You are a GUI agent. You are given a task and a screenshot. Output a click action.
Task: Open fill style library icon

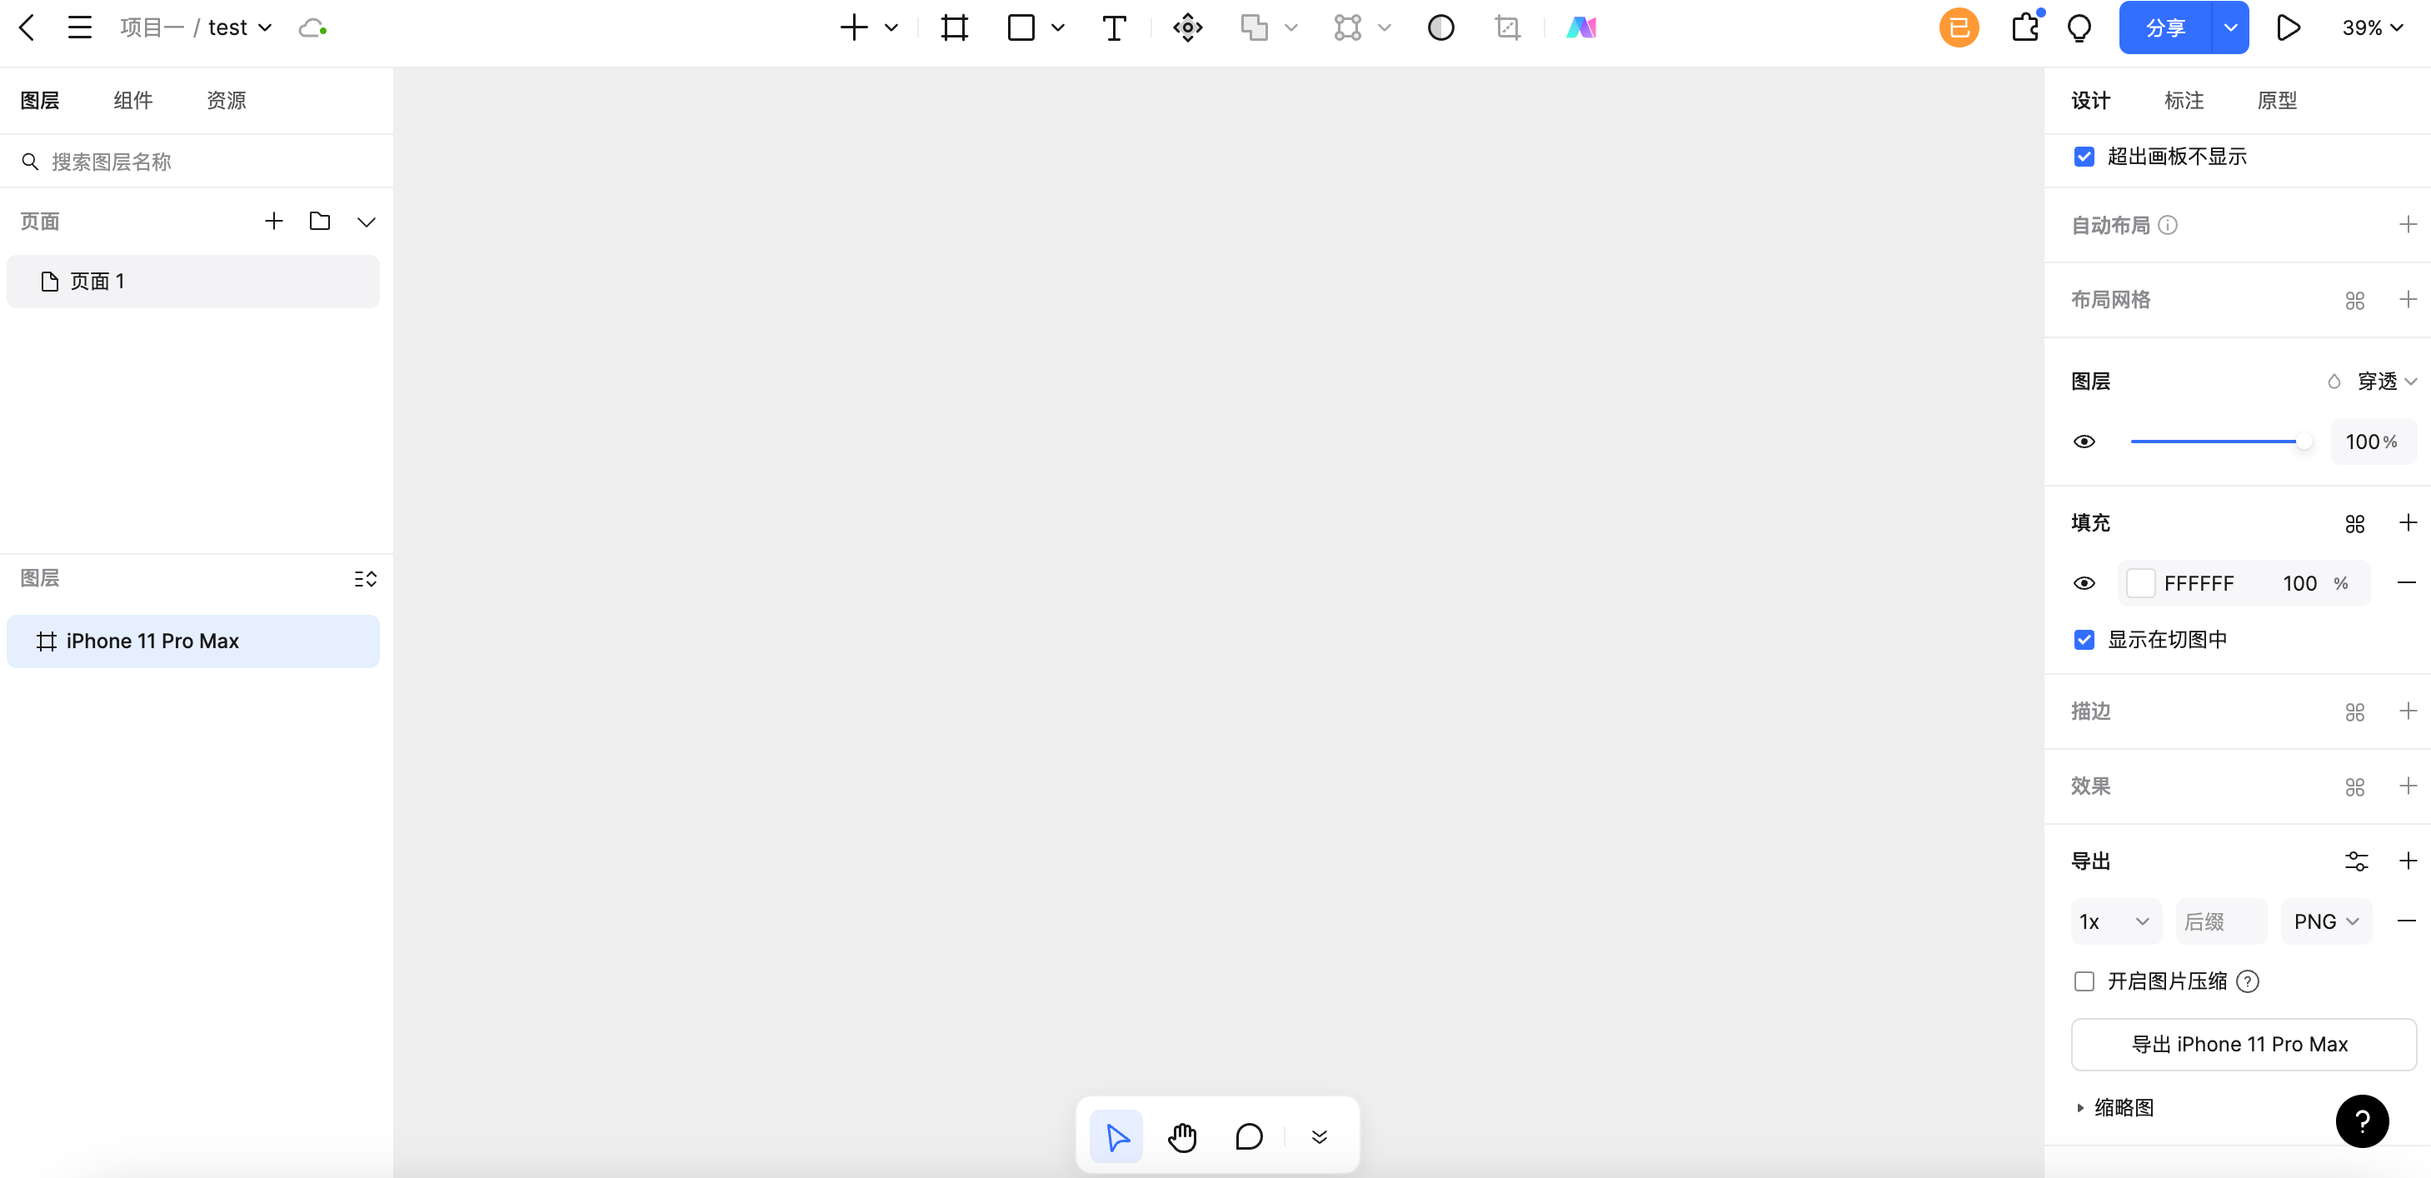2354,523
